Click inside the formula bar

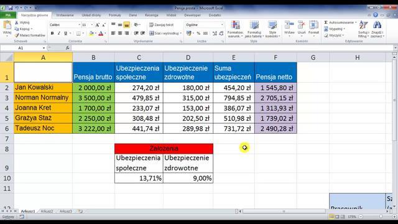click(232, 48)
